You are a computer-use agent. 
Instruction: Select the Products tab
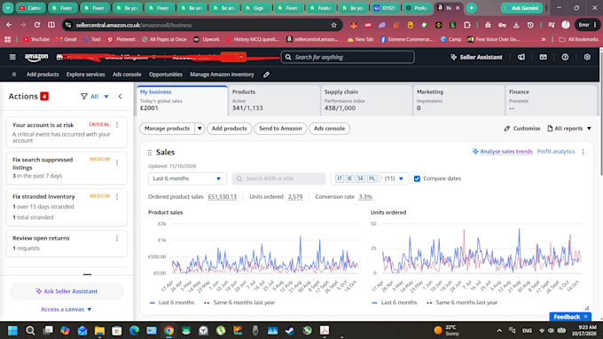coord(274,100)
